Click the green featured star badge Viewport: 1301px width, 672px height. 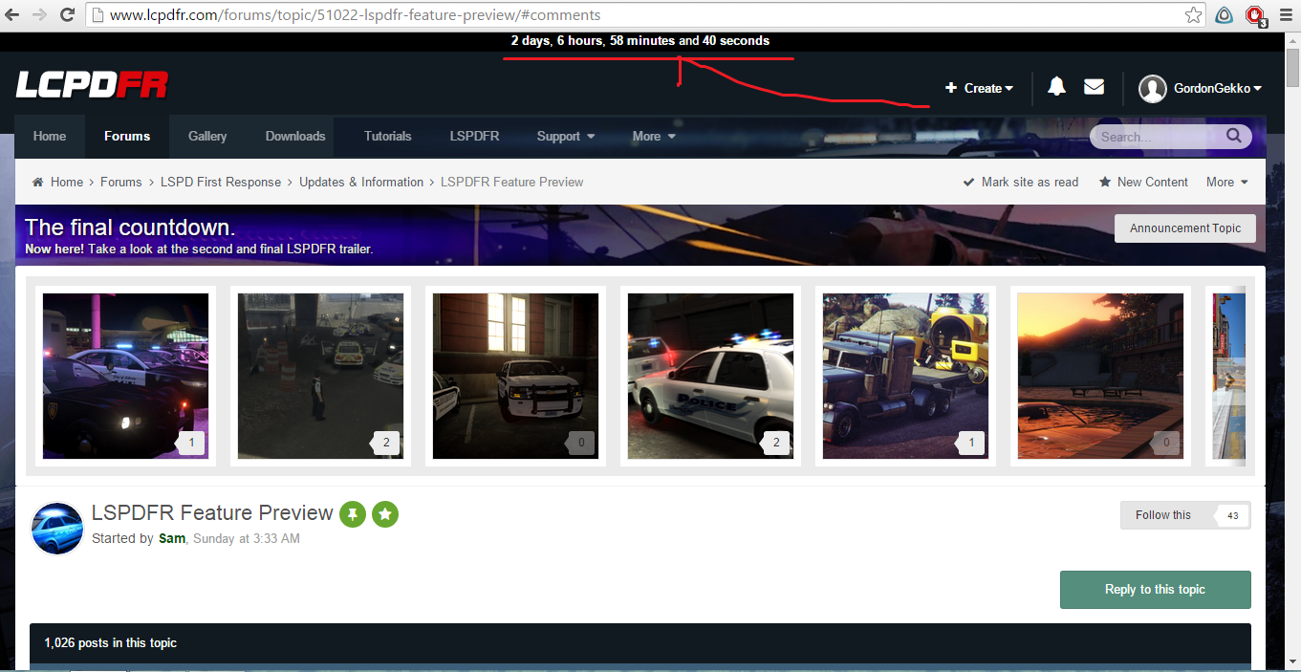(385, 514)
